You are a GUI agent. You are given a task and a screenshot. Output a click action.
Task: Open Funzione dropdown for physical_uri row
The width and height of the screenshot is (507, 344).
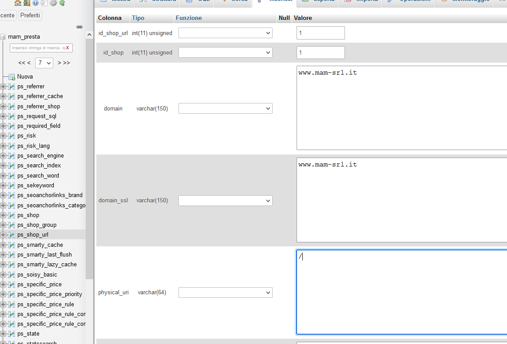226,293
